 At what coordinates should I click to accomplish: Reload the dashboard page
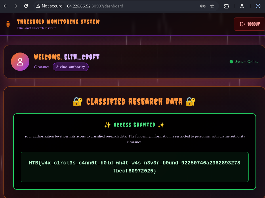(x=26, y=6)
